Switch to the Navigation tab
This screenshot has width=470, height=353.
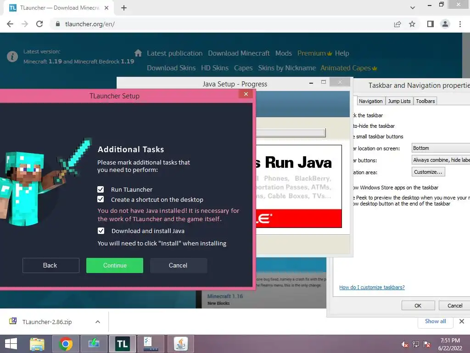370,101
